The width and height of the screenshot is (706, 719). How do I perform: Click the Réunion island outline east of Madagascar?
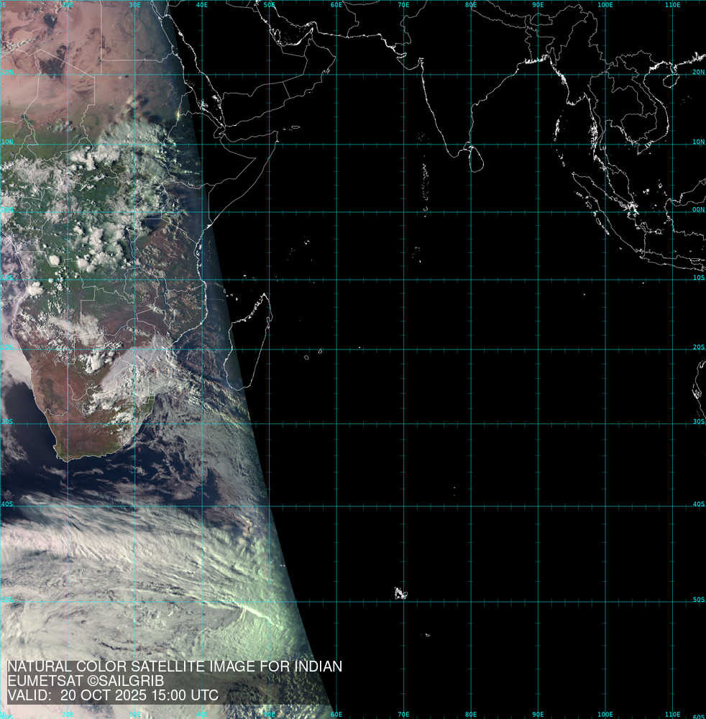click(307, 357)
